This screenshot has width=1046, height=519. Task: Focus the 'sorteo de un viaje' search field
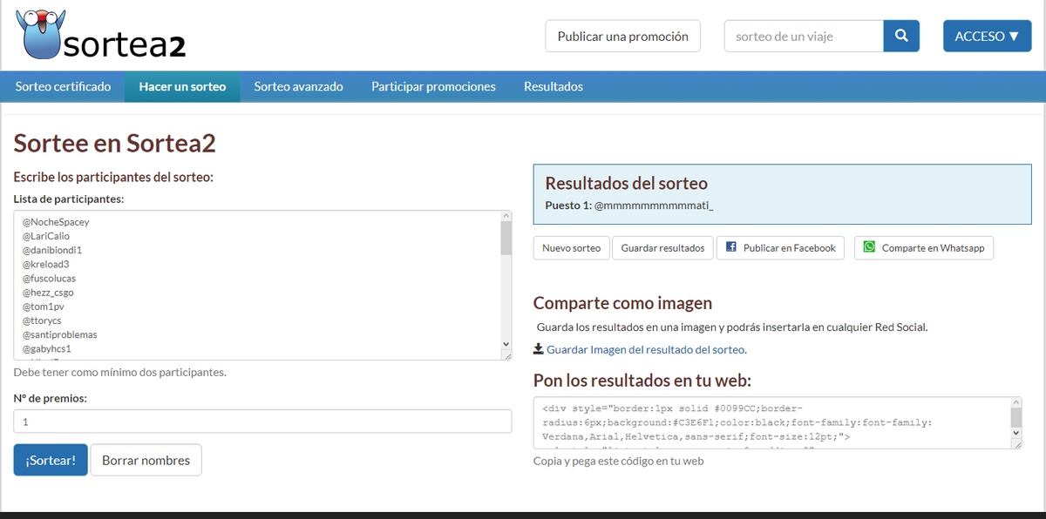804,36
